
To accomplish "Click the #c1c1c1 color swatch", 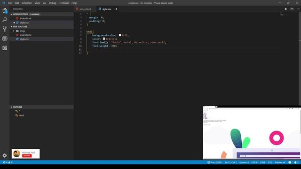I will 104,38.
